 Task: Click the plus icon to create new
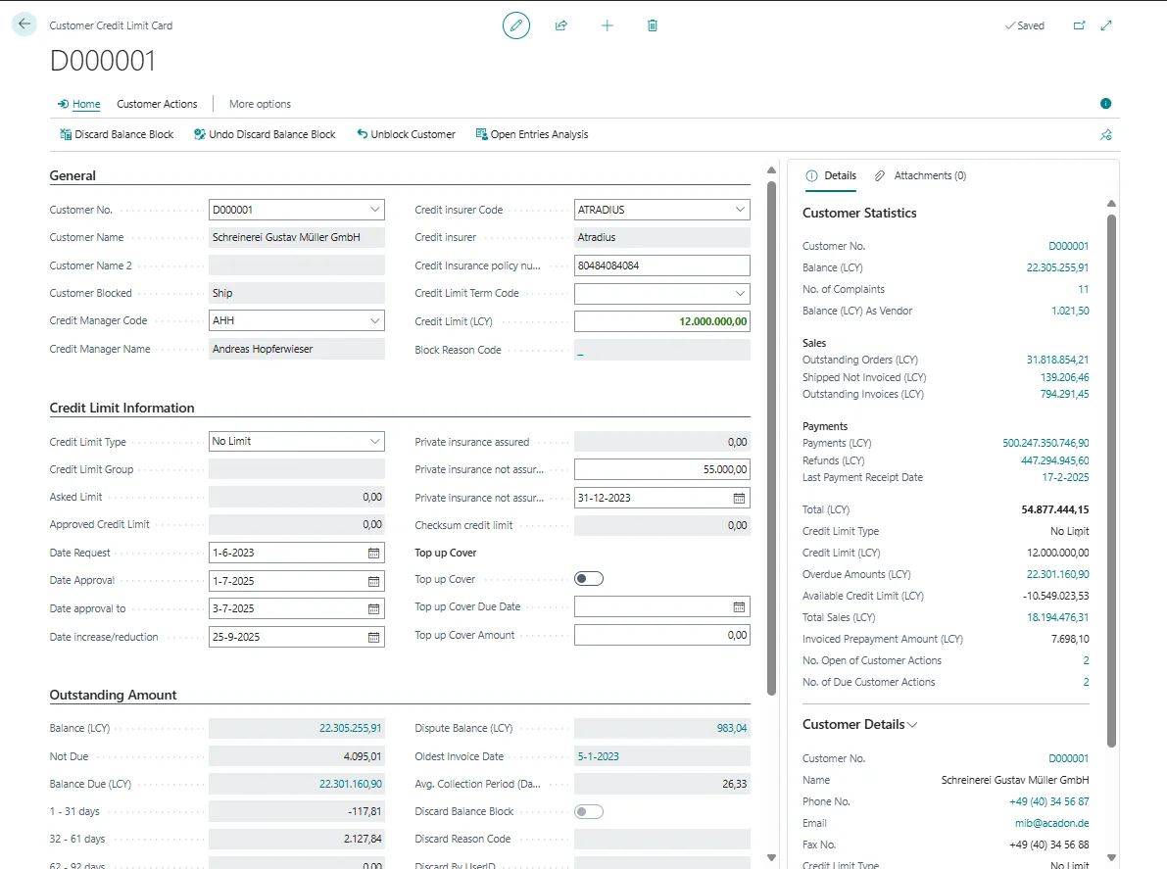coord(607,25)
